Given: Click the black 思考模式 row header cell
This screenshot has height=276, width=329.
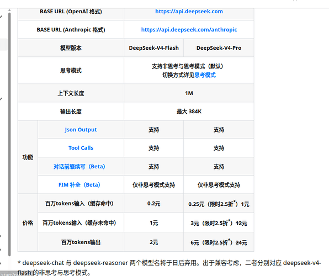Looking at the screenshot, I should (71, 70).
